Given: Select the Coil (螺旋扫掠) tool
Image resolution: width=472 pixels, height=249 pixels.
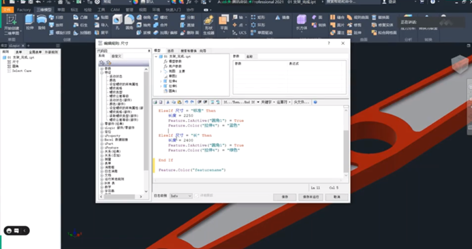Looking at the screenshot, I should coord(60,33).
